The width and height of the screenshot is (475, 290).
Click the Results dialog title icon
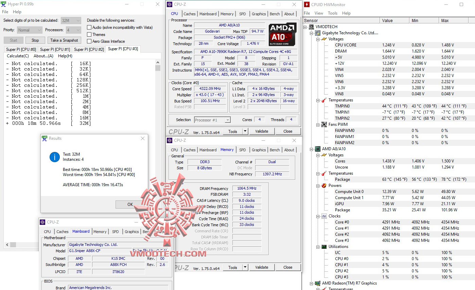(x=45, y=138)
